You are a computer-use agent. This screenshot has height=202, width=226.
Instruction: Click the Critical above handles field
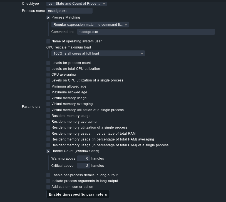coord(83,166)
